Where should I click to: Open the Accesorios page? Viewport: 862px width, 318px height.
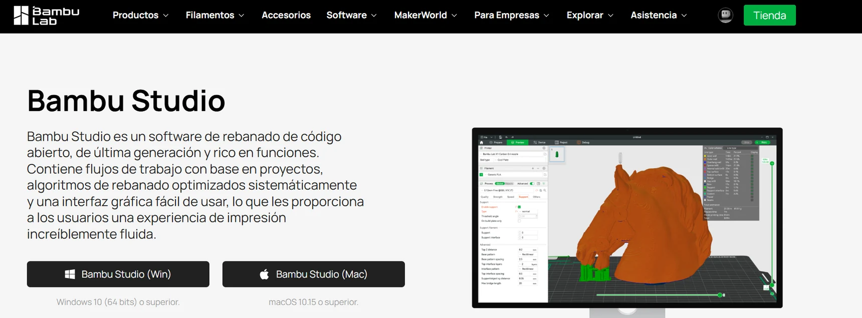pos(286,15)
